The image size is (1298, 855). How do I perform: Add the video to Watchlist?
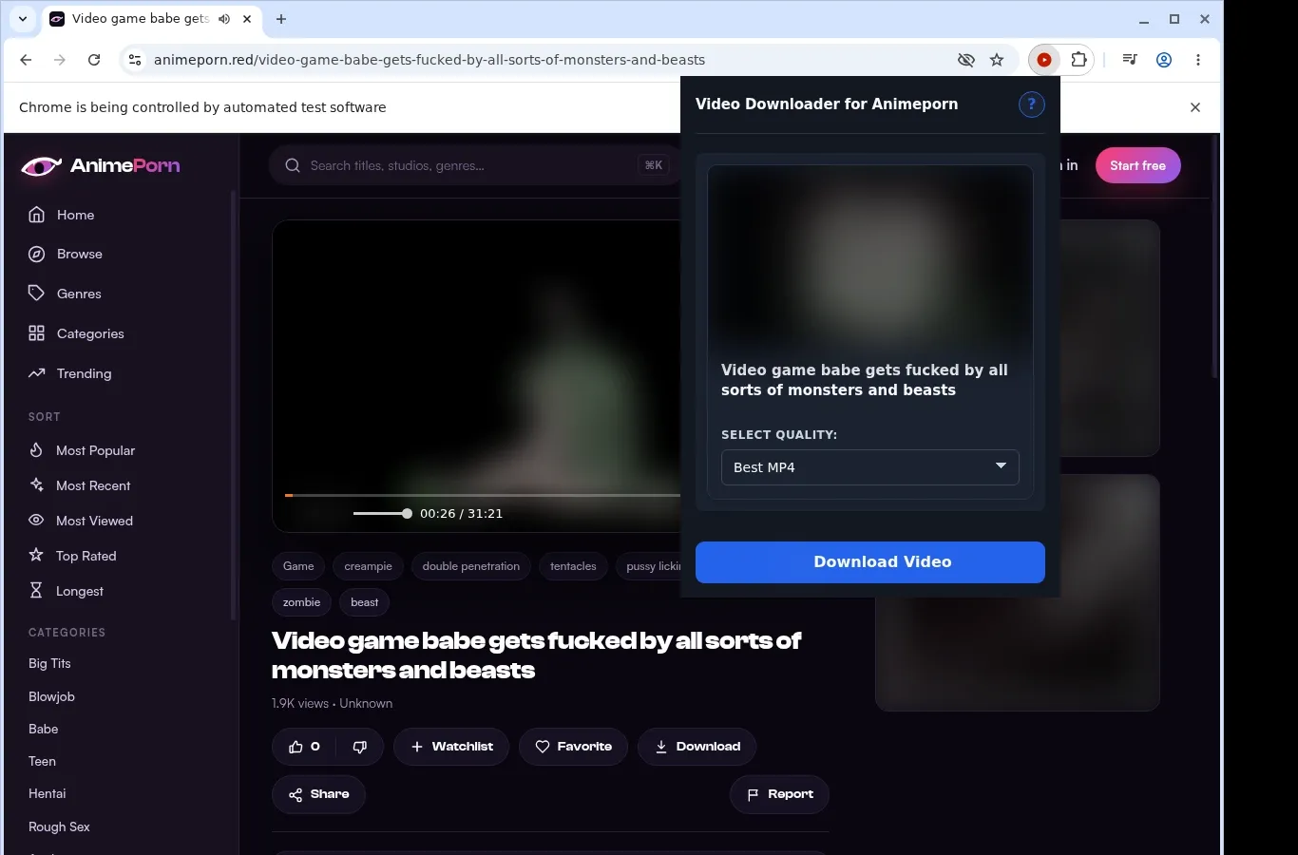451,747
